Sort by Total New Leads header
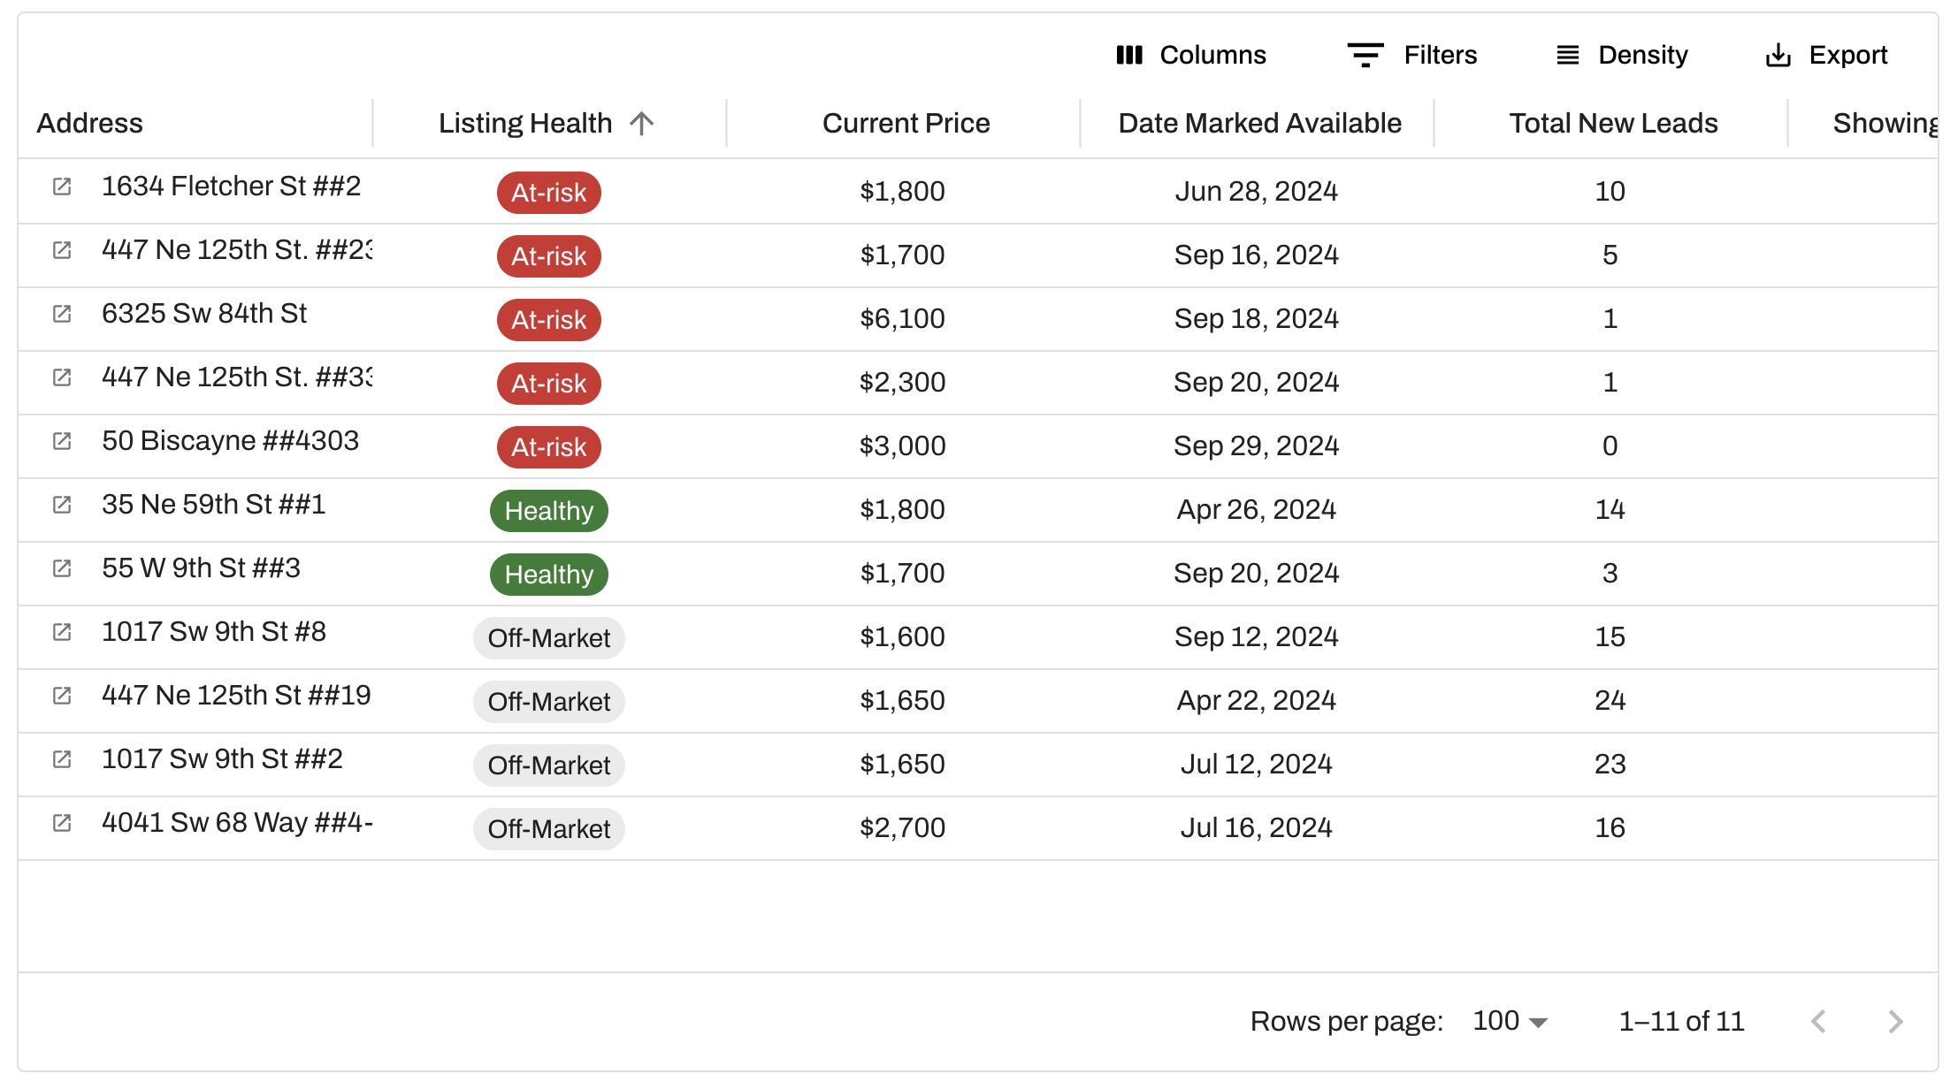Image resolution: width=1958 pixels, height=1089 pixels. pos(1613,123)
